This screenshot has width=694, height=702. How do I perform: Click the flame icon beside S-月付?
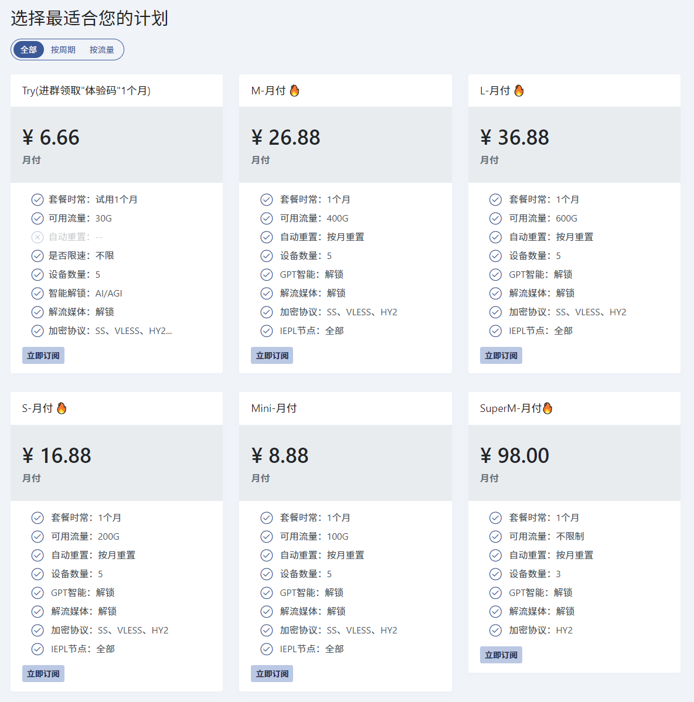click(x=62, y=408)
